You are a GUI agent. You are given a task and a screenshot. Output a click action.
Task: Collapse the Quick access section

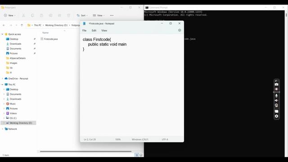tap(2, 34)
